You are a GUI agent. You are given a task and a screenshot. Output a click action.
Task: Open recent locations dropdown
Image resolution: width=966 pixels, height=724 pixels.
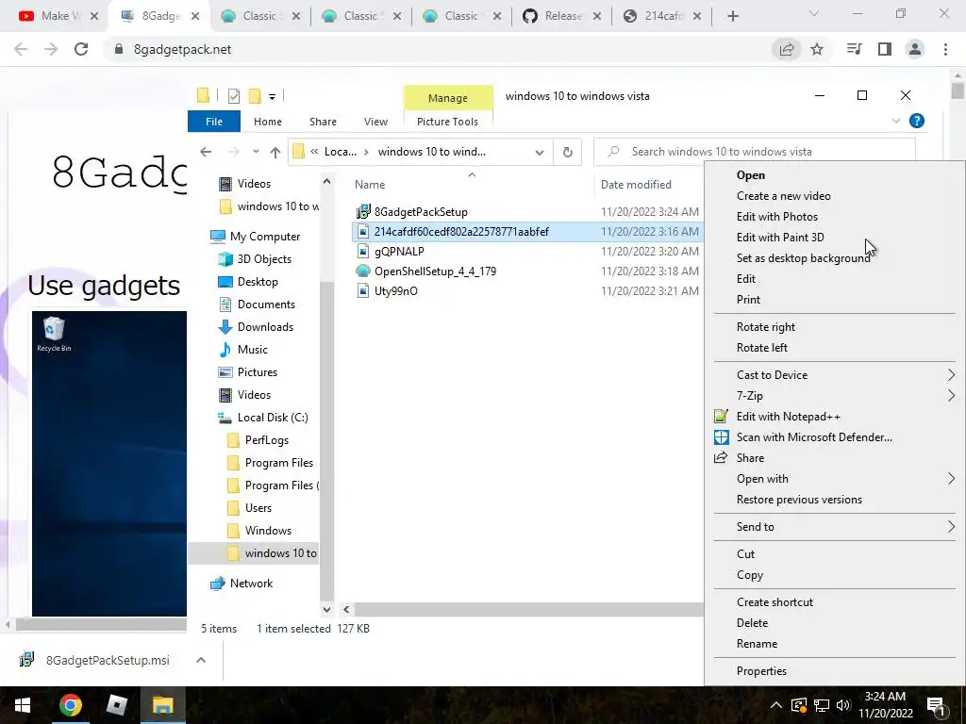click(x=256, y=152)
